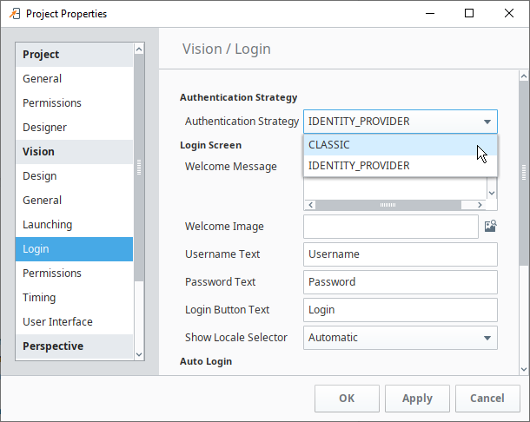Click the Welcome Message scroll down arrow
The image size is (530, 422).
click(x=492, y=193)
